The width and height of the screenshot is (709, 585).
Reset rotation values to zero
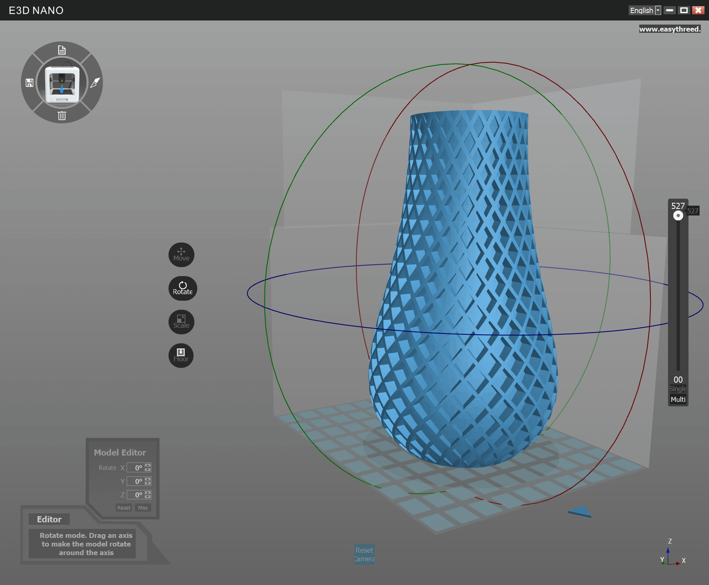[x=124, y=508]
